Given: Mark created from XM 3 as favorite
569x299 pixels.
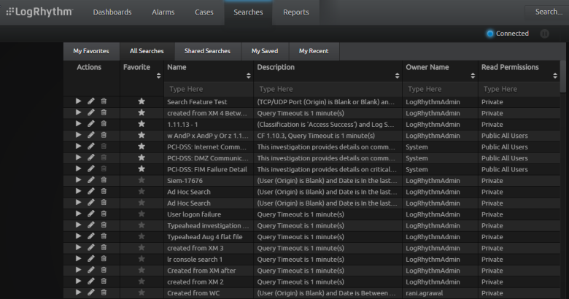Looking at the screenshot, I should tap(142, 248).
